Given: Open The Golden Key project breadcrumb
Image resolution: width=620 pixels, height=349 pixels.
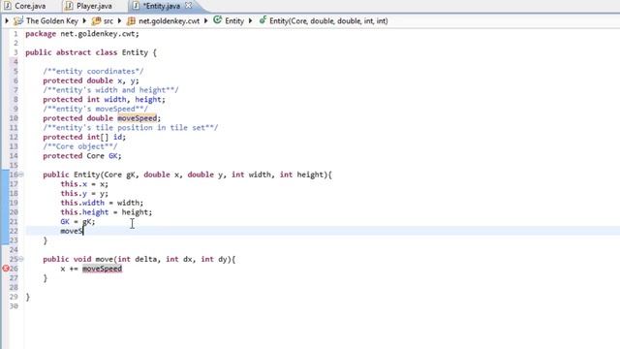Looking at the screenshot, I should (51, 21).
